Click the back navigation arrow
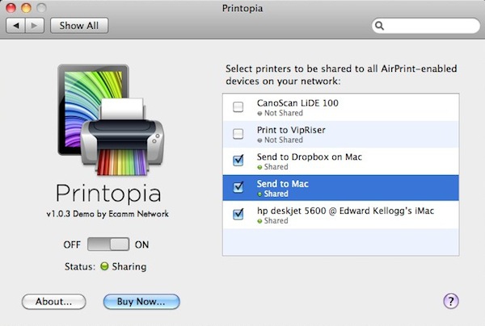Image resolution: width=485 pixels, height=326 pixels. tap(16, 25)
